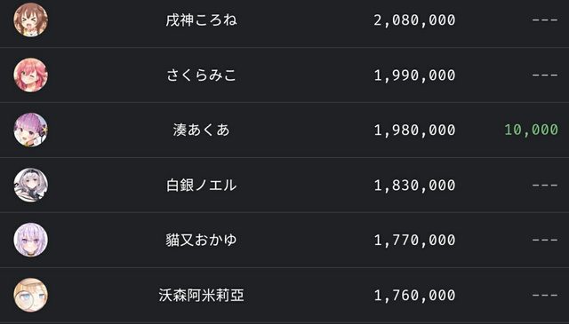Click 戌神ころね's avatar icon
The height and width of the screenshot is (324, 569).
[31, 20]
